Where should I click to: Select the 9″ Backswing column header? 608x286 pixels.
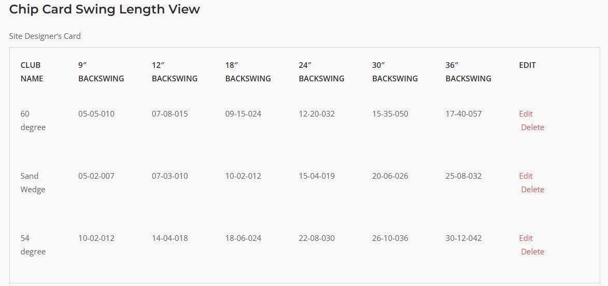click(101, 72)
